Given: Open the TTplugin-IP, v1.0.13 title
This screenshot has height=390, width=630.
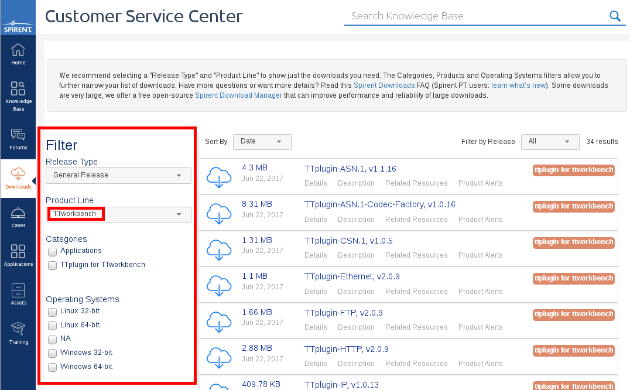Looking at the screenshot, I should coord(341,385).
